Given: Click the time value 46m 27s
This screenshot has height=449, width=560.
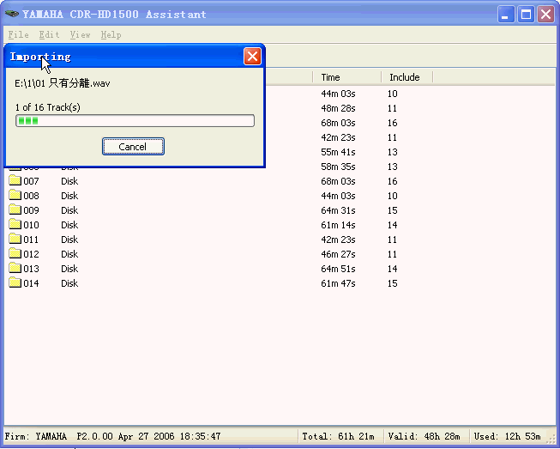Looking at the screenshot, I should 338,254.
